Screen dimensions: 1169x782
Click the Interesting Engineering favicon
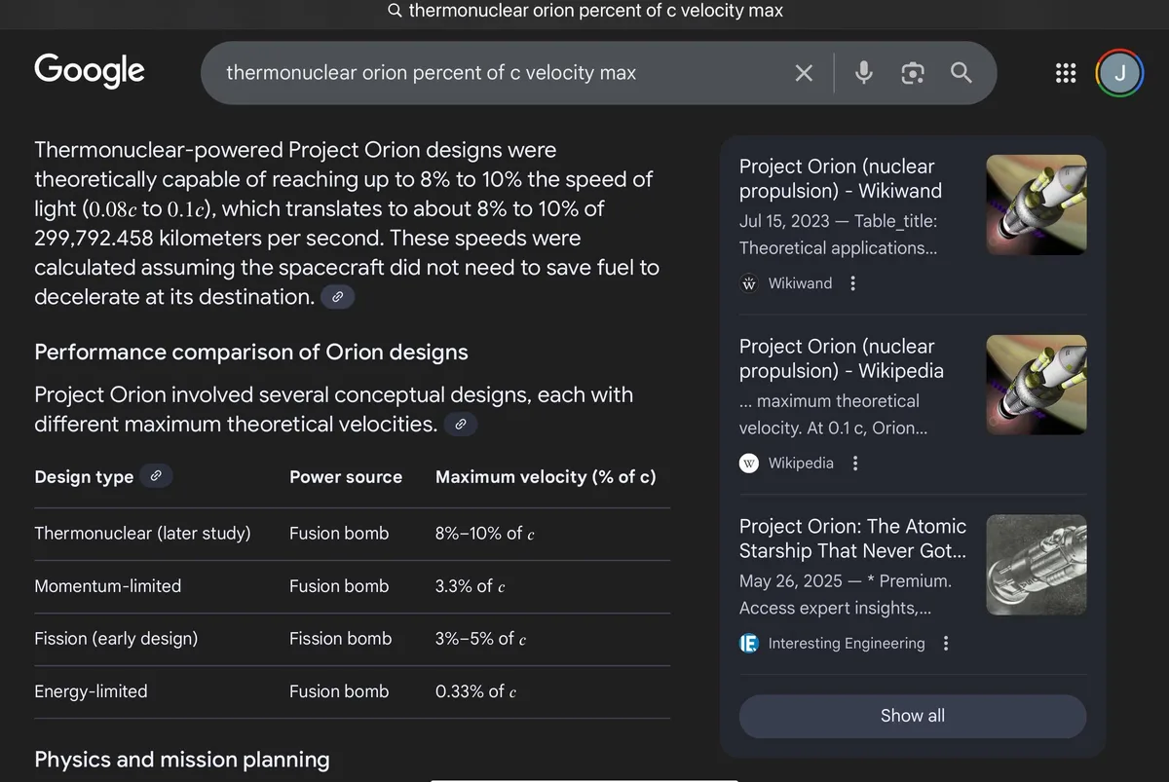tap(749, 644)
